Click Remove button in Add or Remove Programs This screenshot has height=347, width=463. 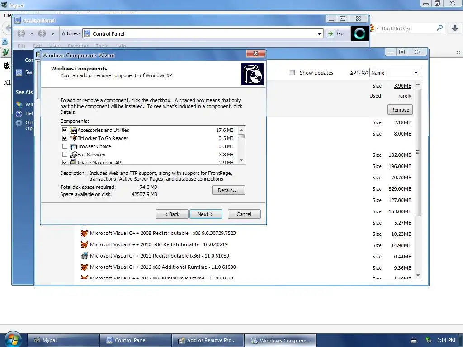click(400, 110)
